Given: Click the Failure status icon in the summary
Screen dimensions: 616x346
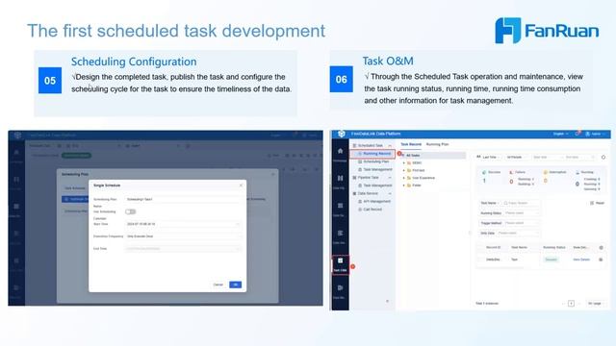Looking at the screenshot, I should pos(511,172).
